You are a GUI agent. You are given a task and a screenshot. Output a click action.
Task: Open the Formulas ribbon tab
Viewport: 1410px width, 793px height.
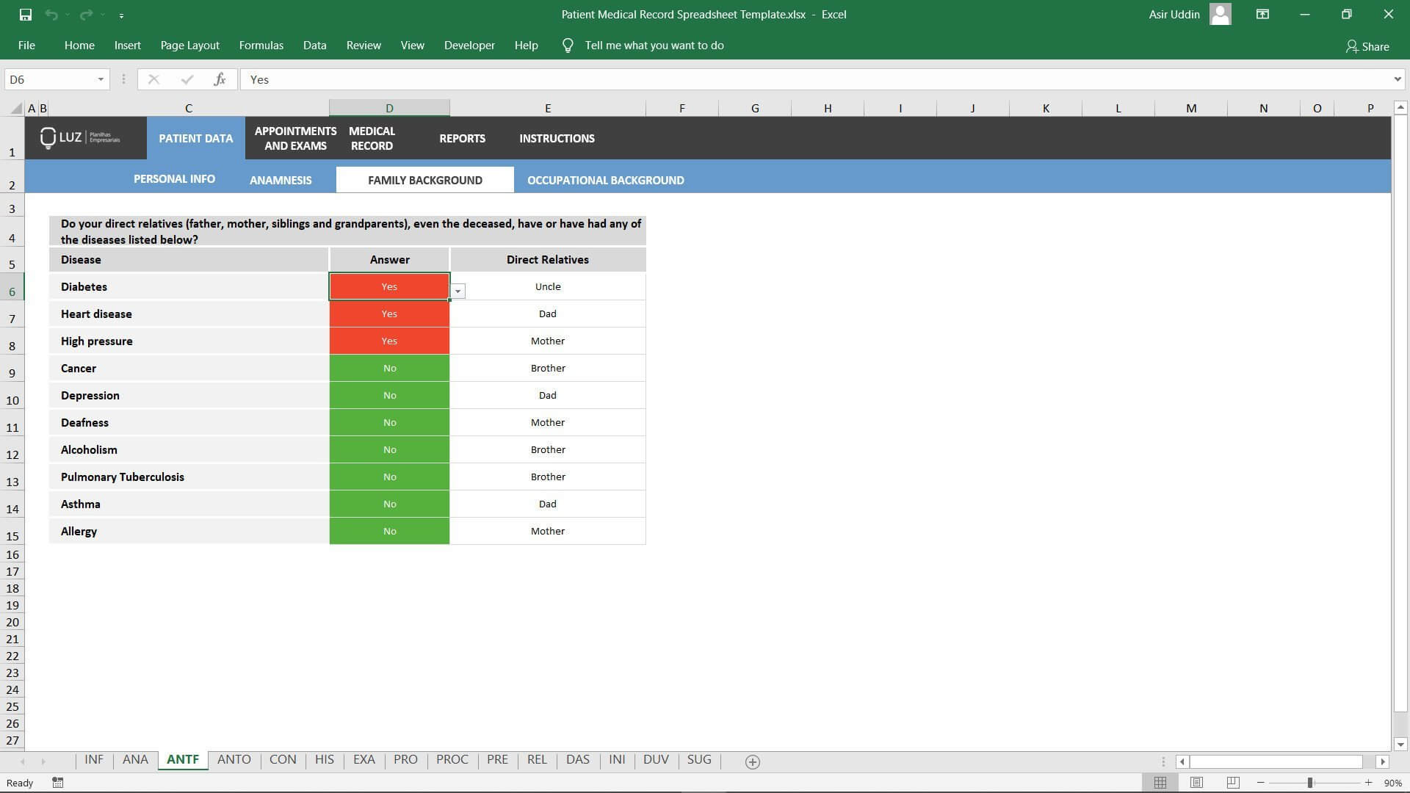point(261,46)
